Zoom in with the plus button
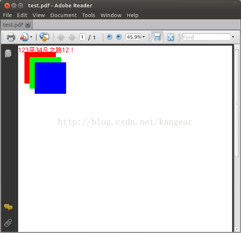241x233 pixels. [x=119, y=37]
